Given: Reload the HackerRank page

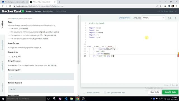Looking at the screenshot, I should (10, 6).
